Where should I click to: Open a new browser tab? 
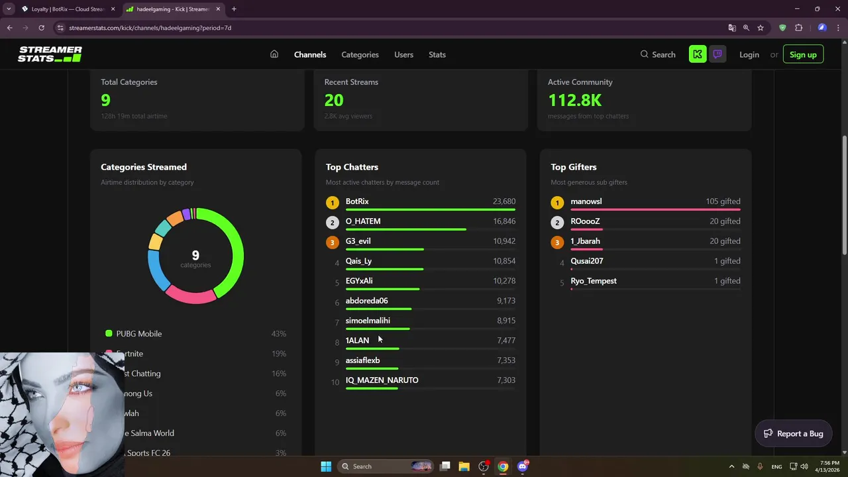[x=234, y=9]
